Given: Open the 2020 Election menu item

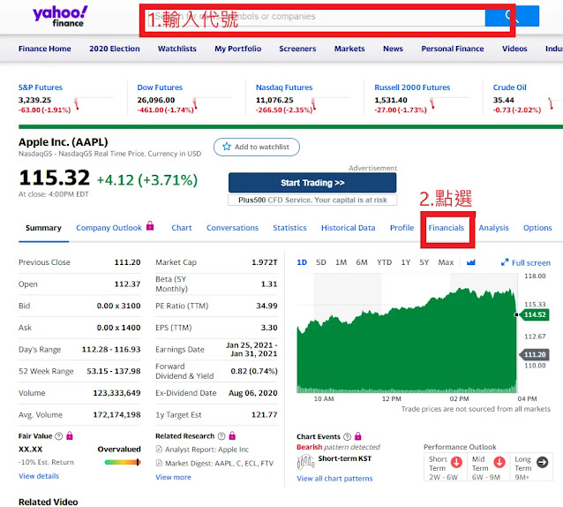Looking at the screenshot, I should point(115,49).
